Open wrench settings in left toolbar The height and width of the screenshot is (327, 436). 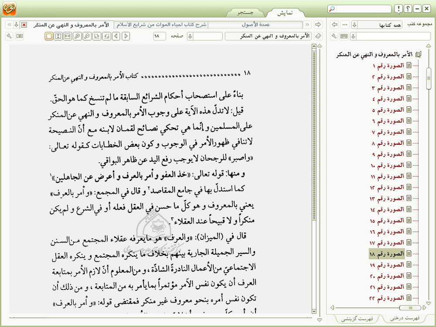click(x=10, y=36)
